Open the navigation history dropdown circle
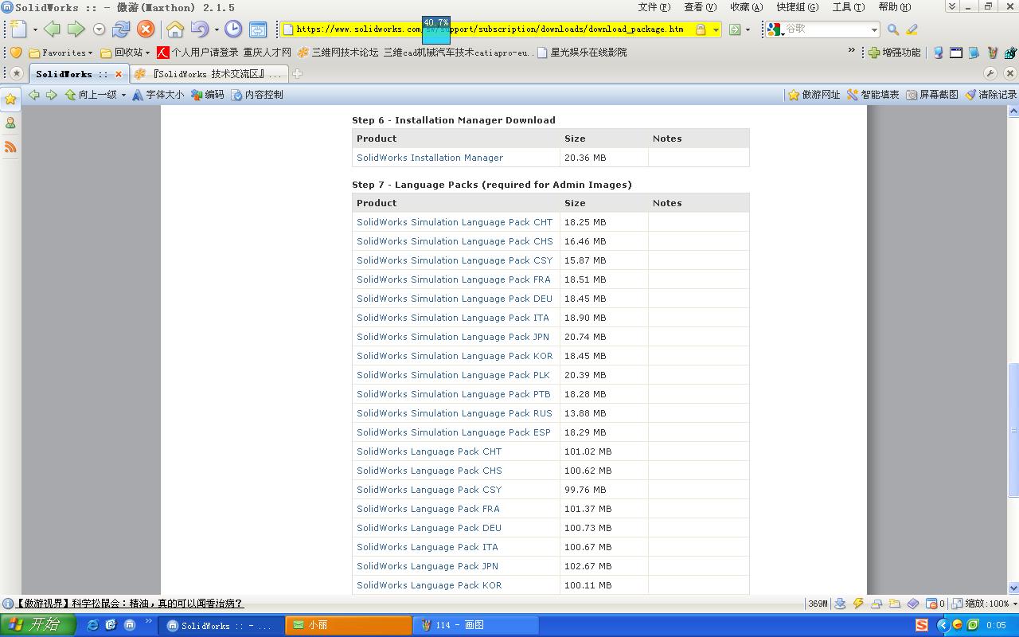 coord(99,29)
